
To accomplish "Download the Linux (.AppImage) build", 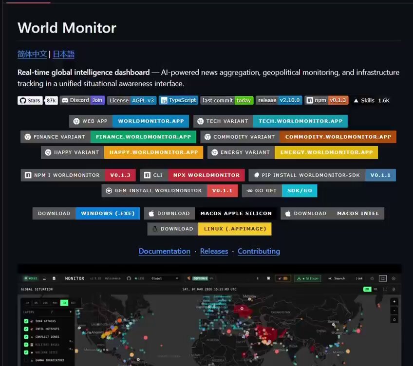I will [209, 229].
